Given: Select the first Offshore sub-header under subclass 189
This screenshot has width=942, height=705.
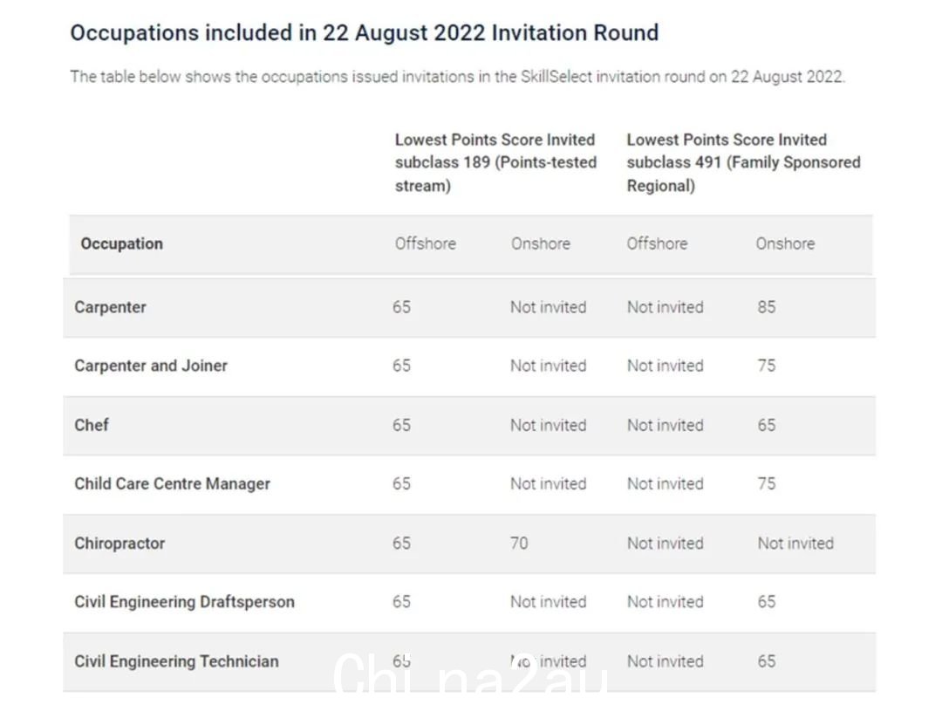Looking at the screenshot, I should [x=426, y=243].
